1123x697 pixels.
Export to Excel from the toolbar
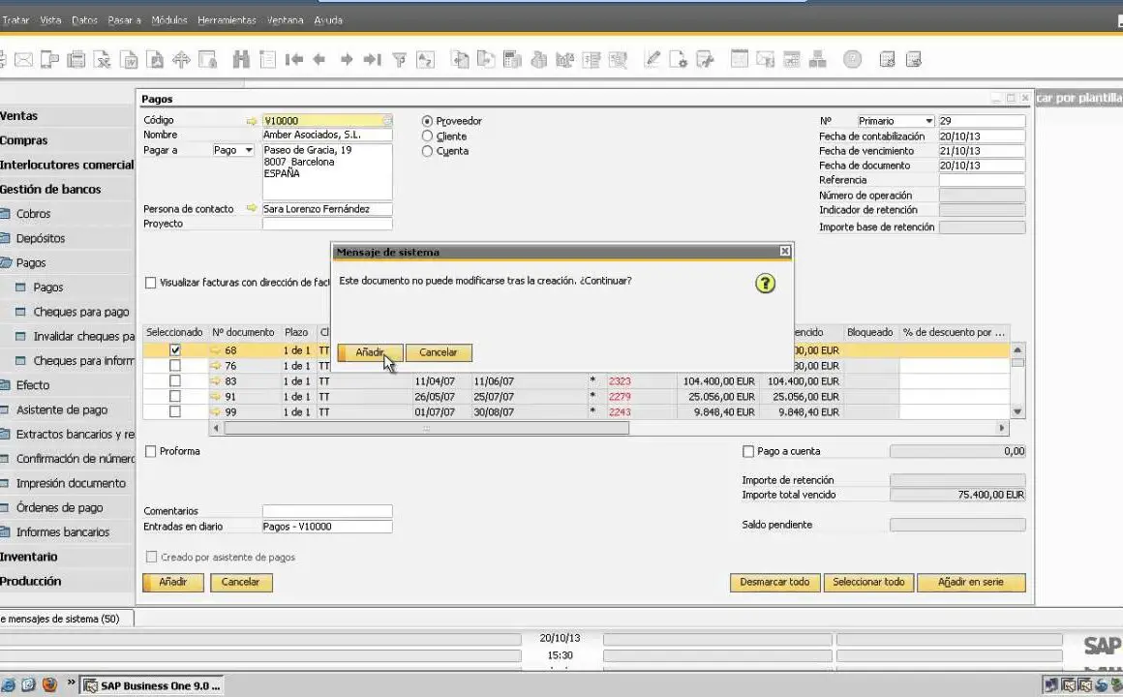tap(103, 59)
